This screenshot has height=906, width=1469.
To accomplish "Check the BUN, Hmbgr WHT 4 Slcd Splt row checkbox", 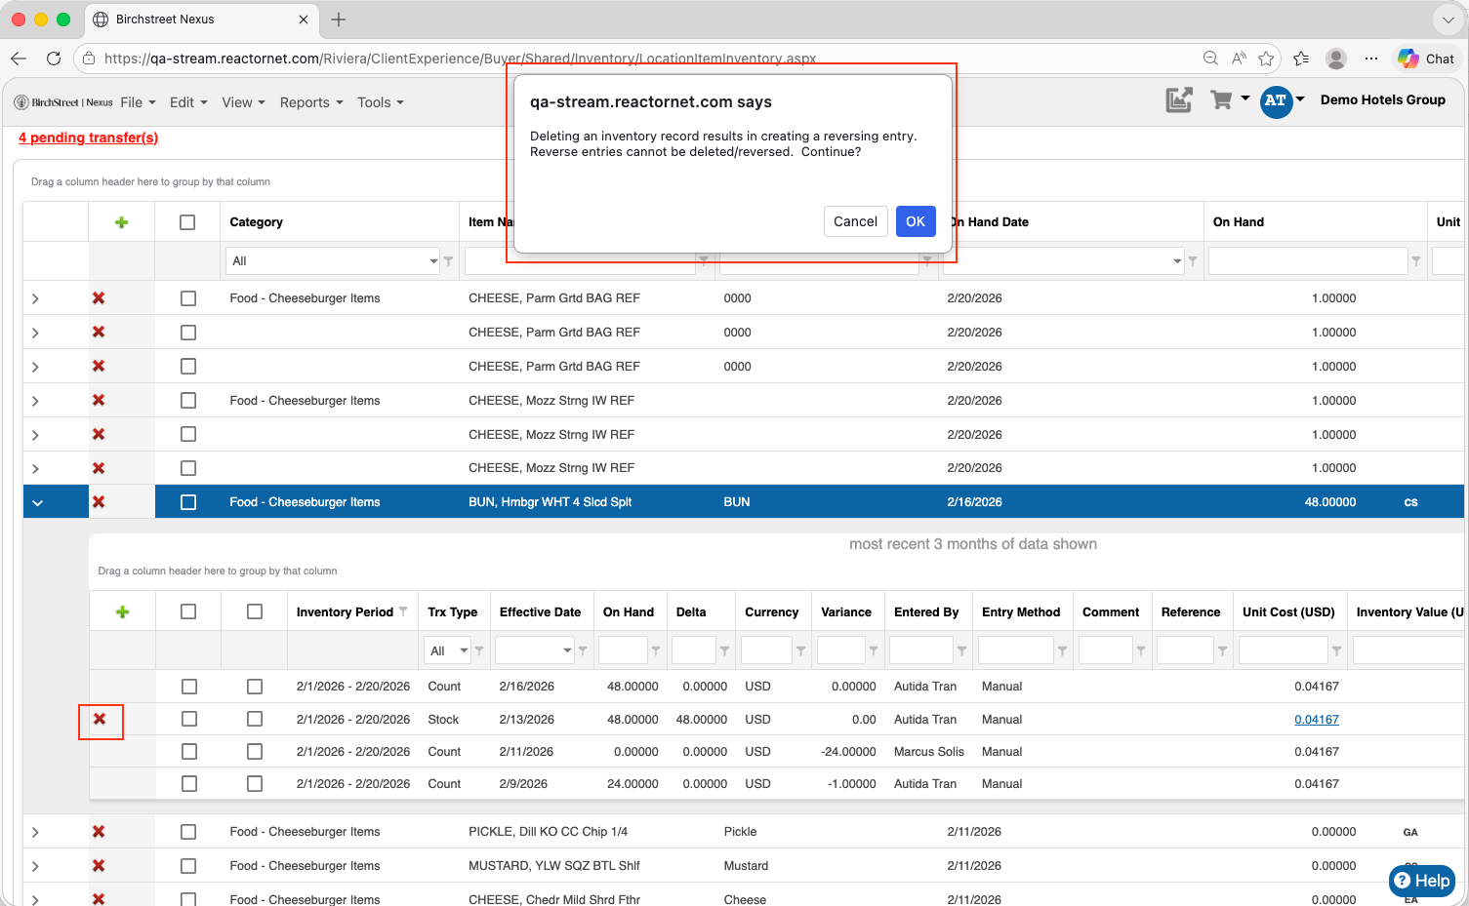I will (188, 502).
